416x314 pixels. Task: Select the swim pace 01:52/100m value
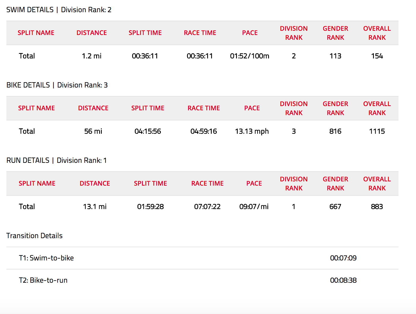click(x=249, y=56)
